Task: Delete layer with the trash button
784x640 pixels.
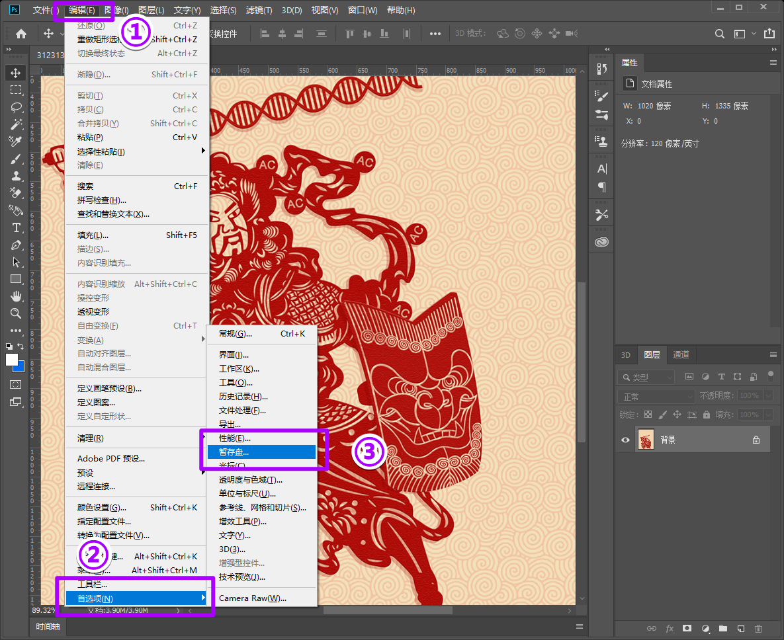Action: (x=758, y=629)
